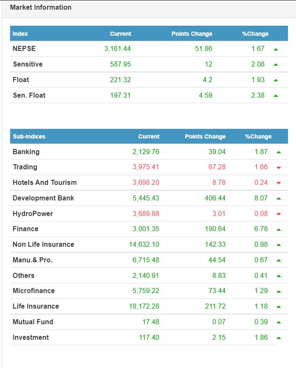The width and height of the screenshot is (296, 368).
Task: Select the Microfinance sub-index name
Action: [x=34, y=291]
